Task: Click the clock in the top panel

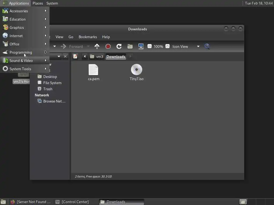Action: (x=259, y=3)
